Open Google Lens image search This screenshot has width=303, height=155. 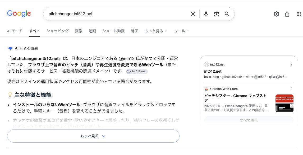coord(217,14)
